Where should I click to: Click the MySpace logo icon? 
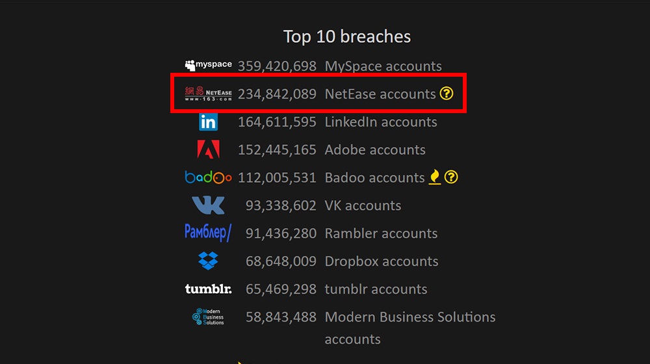click(208, 65)
